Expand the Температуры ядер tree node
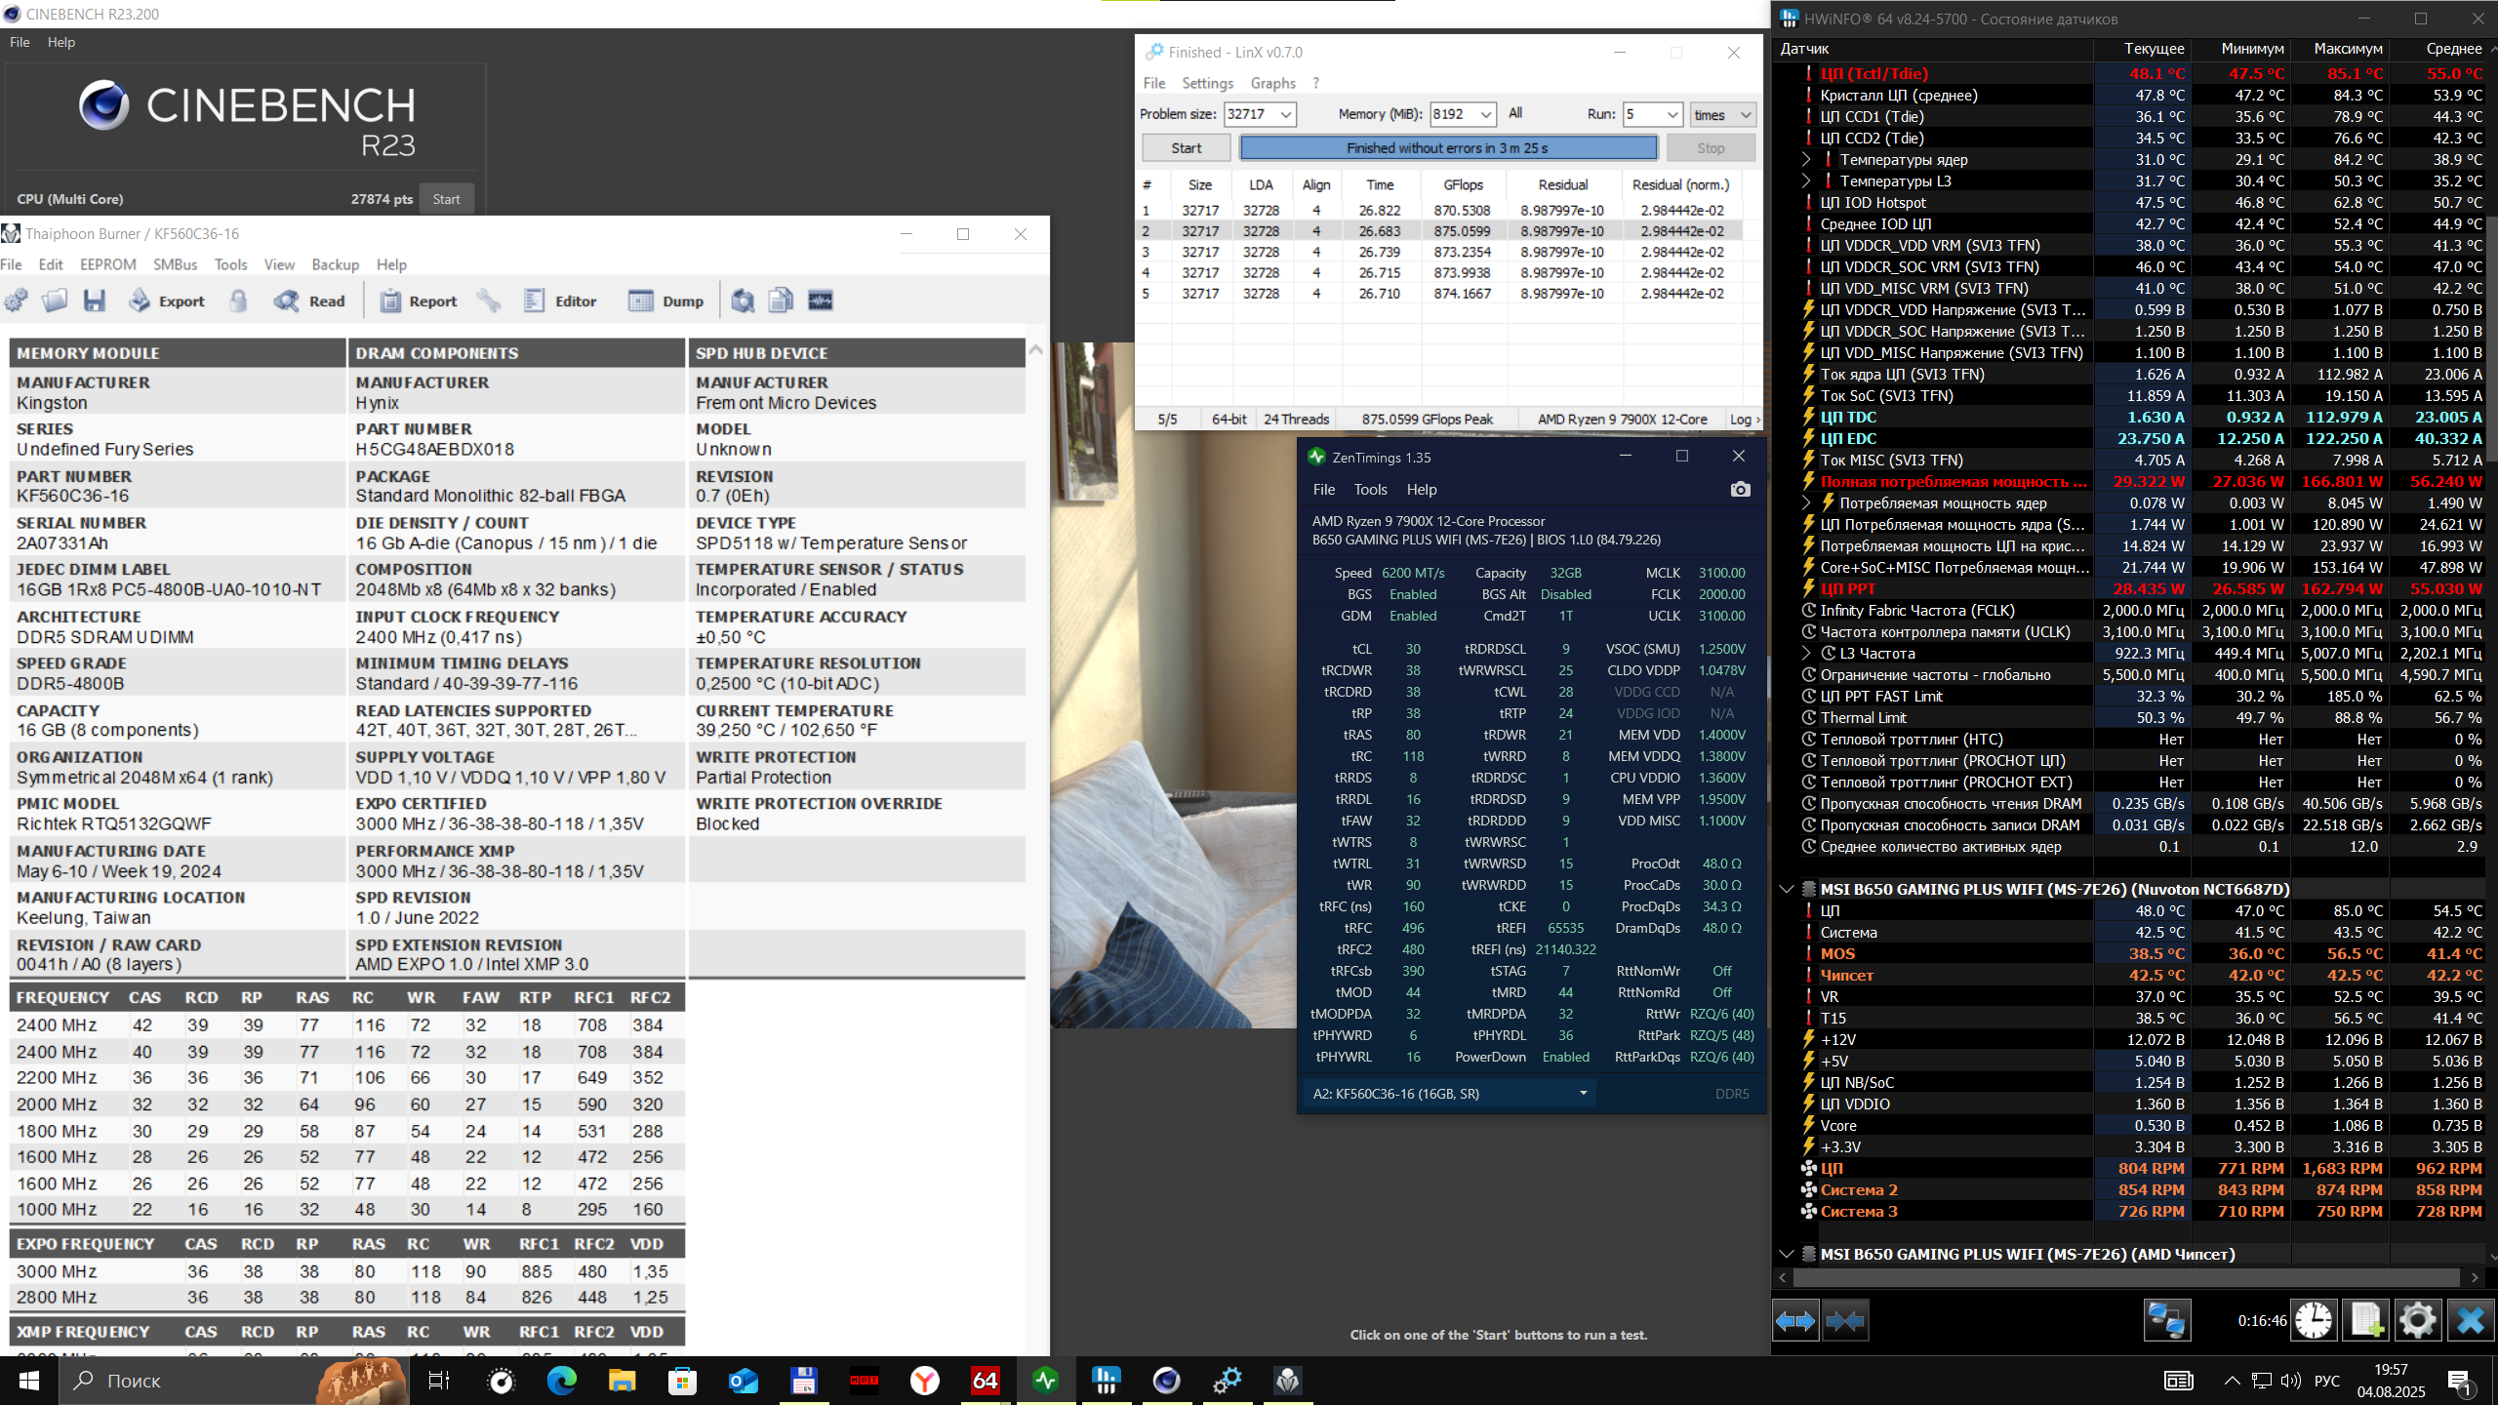The image size is (2498, 1405). [1806, 160]
